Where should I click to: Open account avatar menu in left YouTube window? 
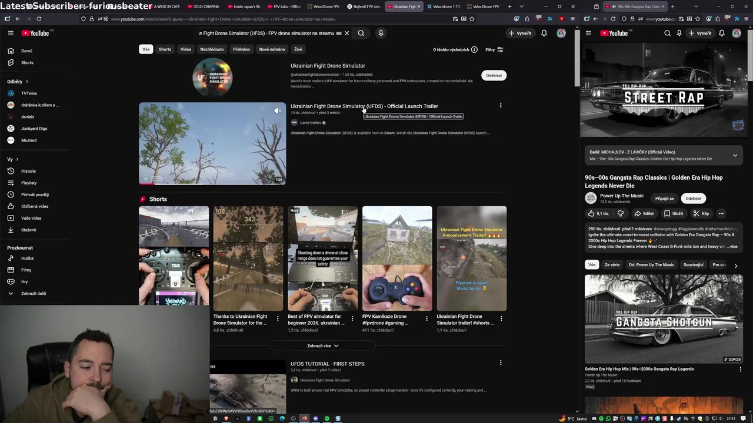click(561, 33)
